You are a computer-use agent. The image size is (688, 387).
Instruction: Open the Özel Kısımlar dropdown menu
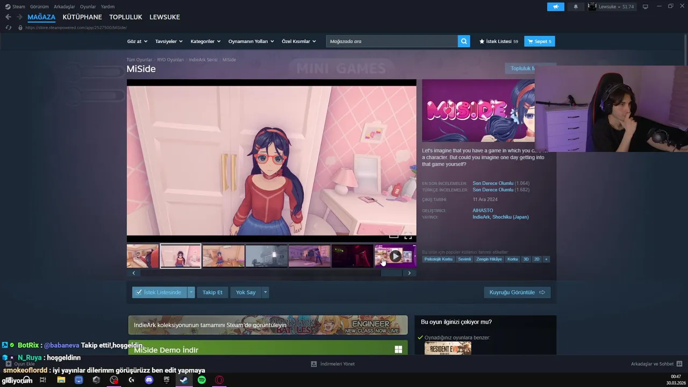pyautogui.click(x=299, y=41)
